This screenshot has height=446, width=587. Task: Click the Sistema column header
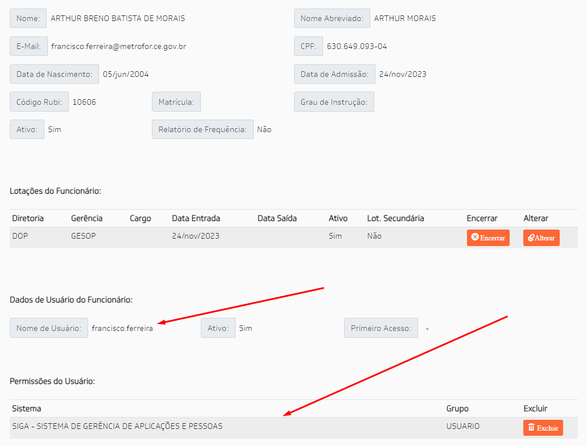point(27,408)
